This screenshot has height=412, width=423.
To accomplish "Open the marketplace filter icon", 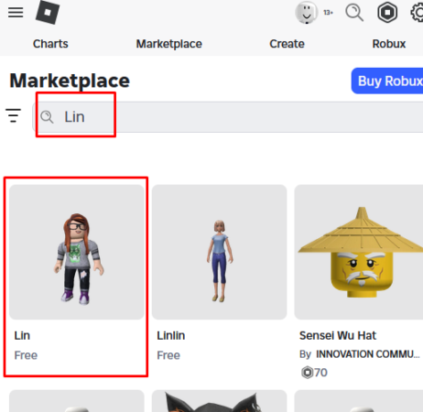I will click(x=14, y=115).
